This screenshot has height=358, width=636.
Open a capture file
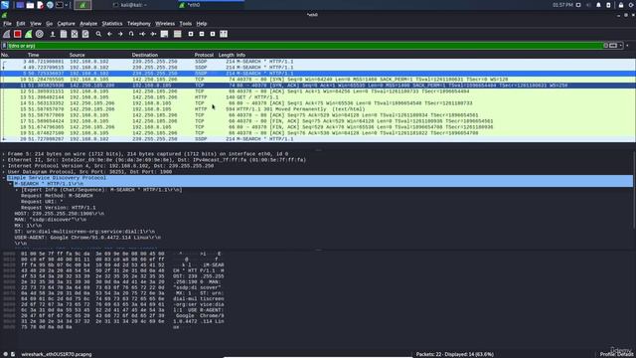[x=53, y=34]
